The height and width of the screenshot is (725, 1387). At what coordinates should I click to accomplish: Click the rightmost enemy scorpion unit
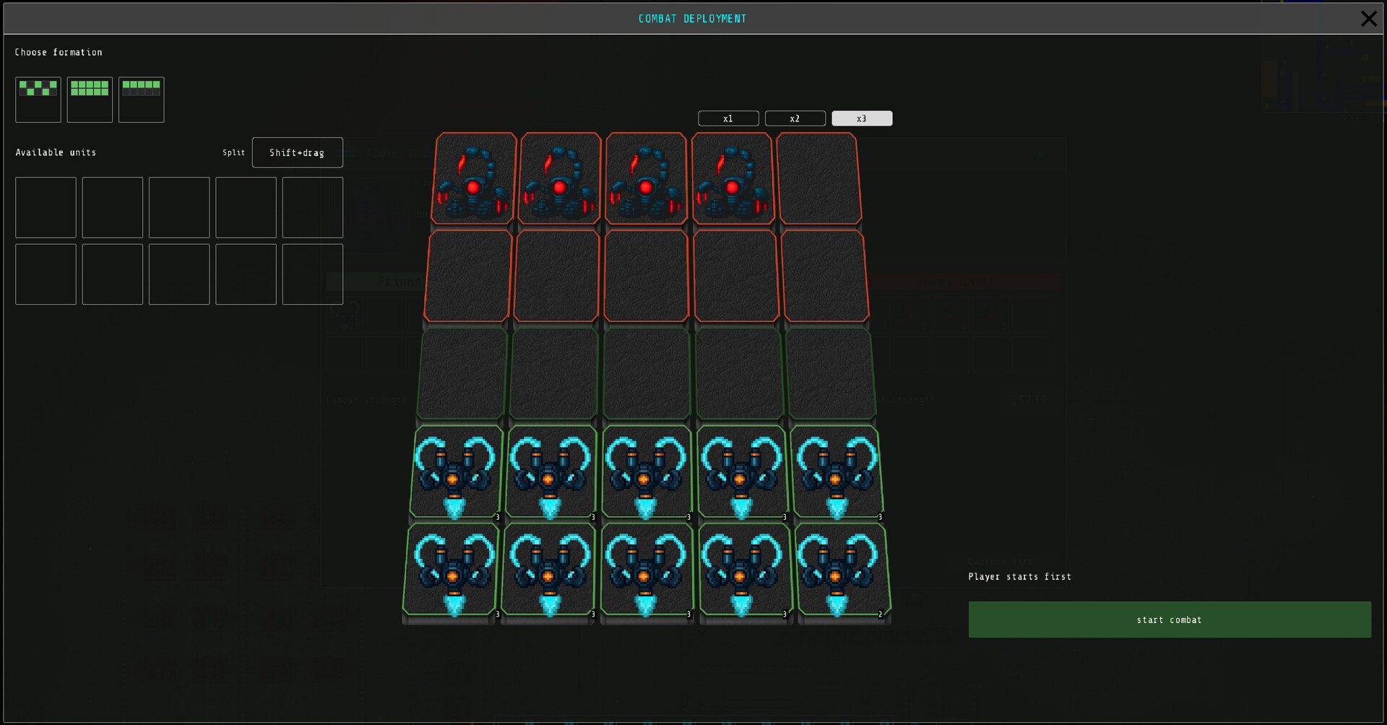[x=733, y=178]
